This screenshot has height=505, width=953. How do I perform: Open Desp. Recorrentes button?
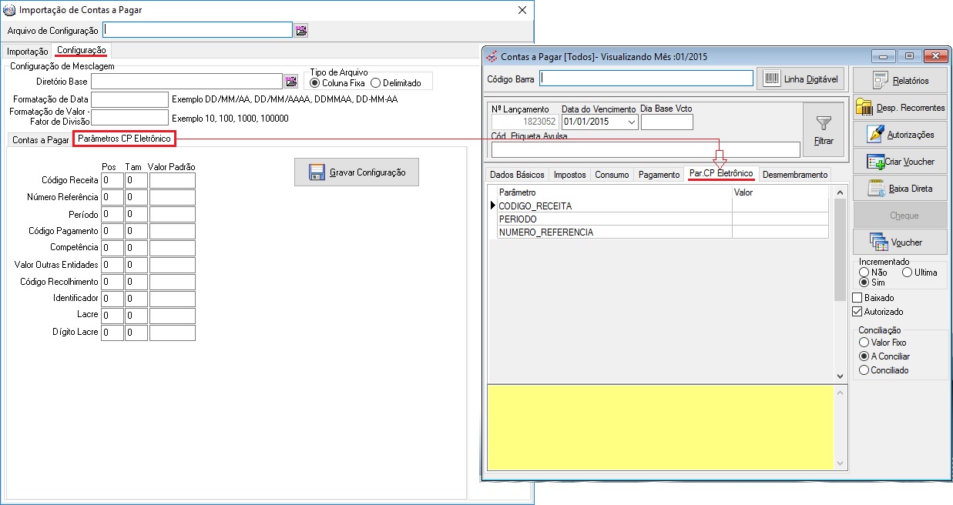[x=900, y=108]
